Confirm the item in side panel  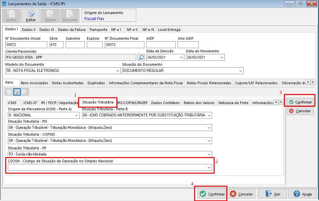300,102
